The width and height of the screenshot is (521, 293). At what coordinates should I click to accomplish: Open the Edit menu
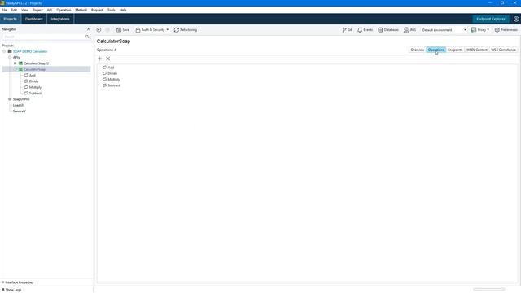point(14,10)
